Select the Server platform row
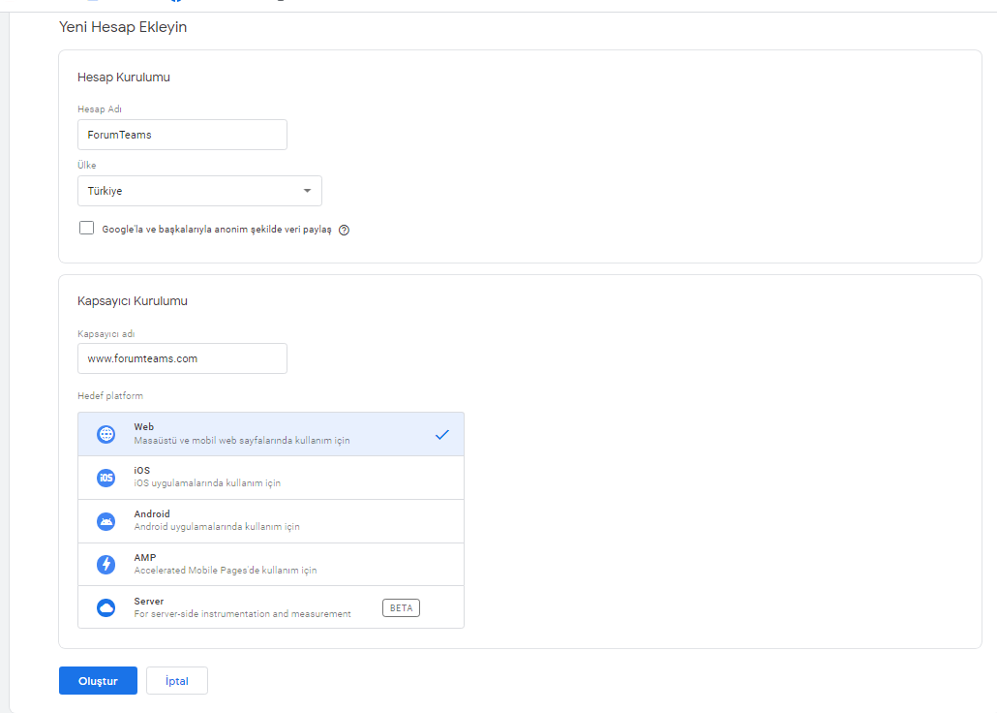The width and height of the screenshot is (997, 713). pyautogui.click(x=271, y=607)
